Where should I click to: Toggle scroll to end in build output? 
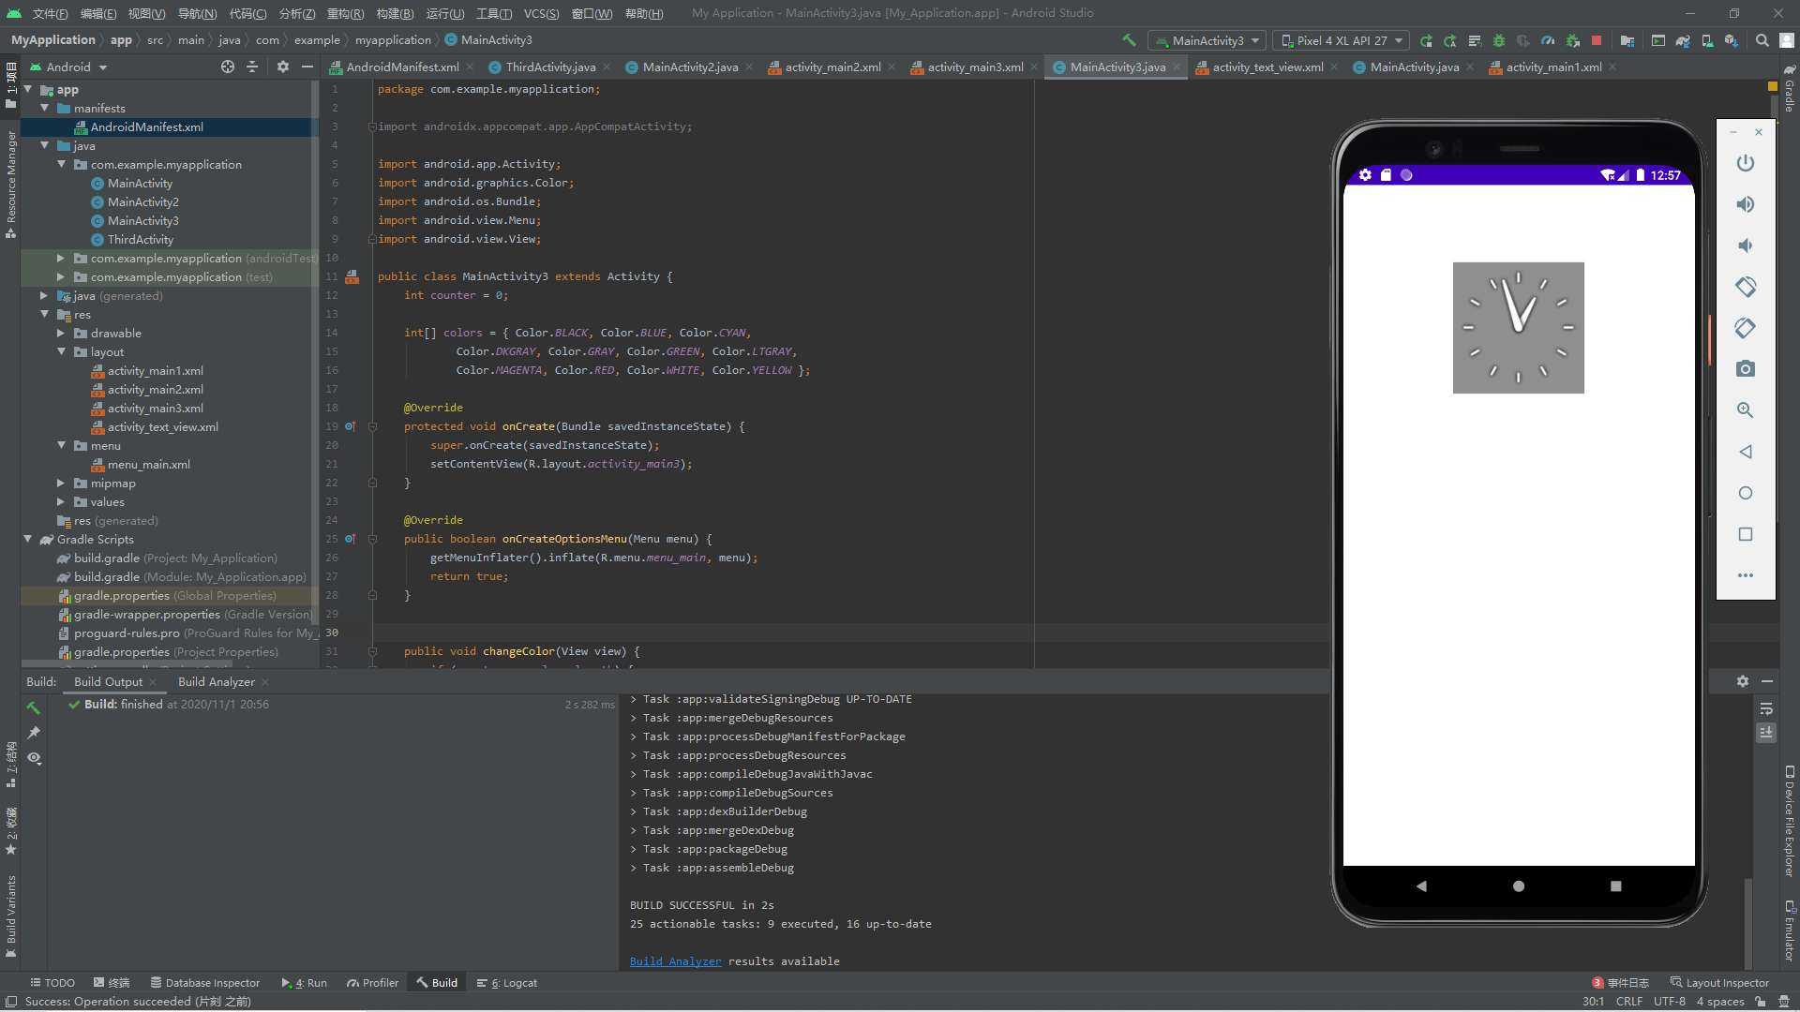pyautogui.click(x=1766, y=733)
